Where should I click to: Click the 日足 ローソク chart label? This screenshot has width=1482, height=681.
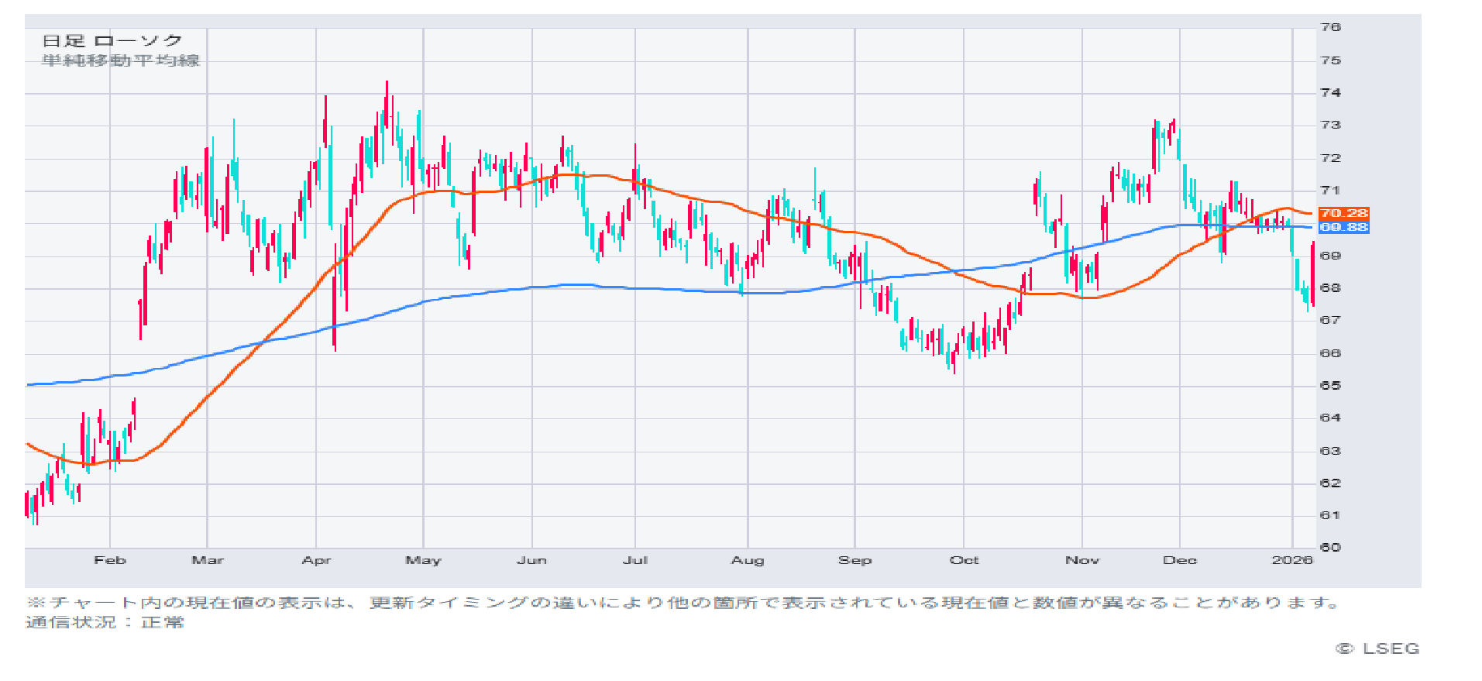tap(112, 41)
